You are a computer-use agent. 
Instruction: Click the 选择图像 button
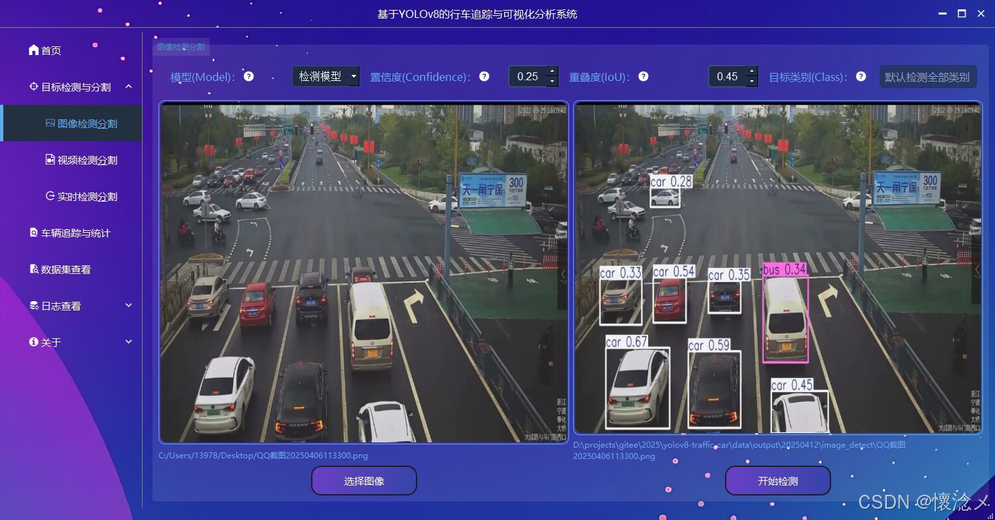point(364,480)
